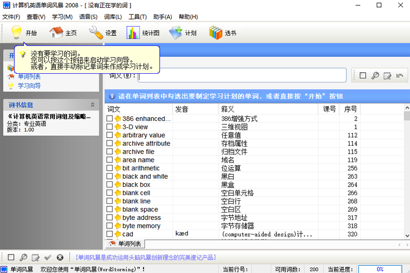
Task: Click lightbulb icon next to 学习向导
Action: (x=11, y=86)
